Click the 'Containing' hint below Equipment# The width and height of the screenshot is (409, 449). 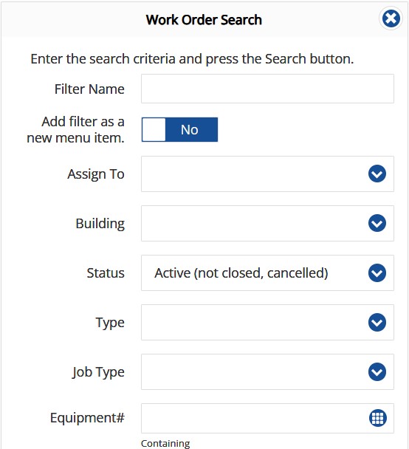[x=165, y=443]
